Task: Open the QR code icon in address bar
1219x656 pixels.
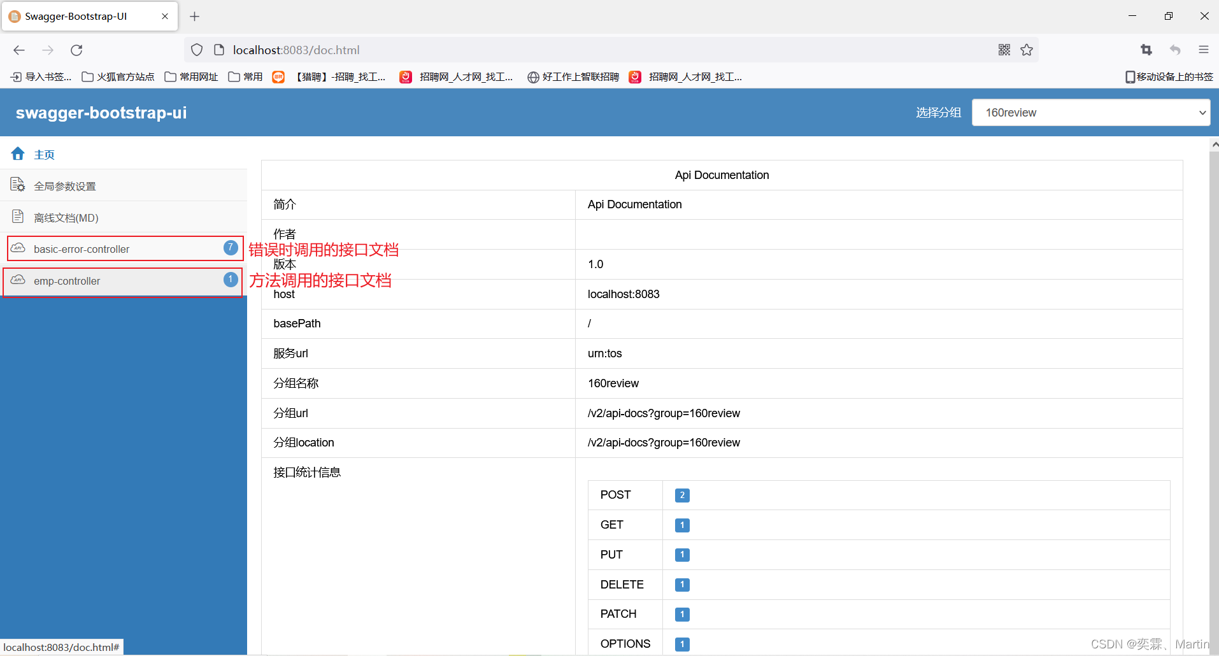Action: coord(1004,50)
